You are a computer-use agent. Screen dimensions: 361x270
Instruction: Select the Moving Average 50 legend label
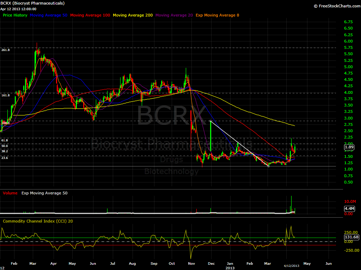click(49, 15)
